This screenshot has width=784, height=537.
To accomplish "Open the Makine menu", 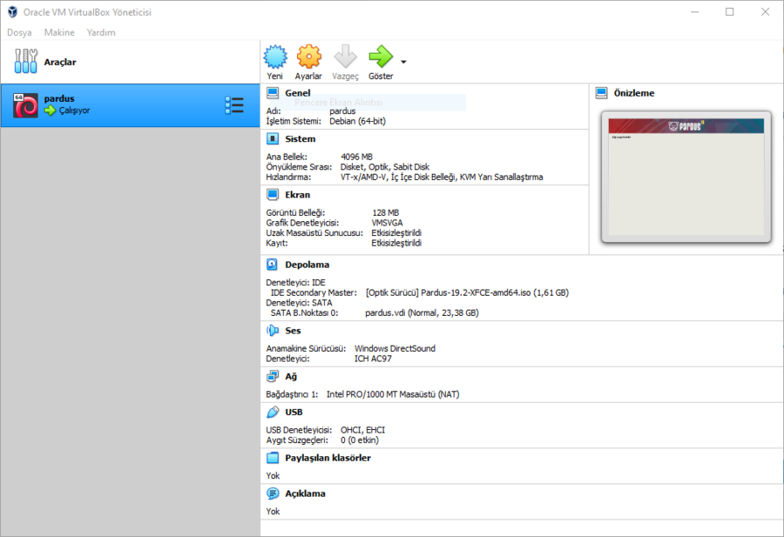I will [x=59, y=32].
